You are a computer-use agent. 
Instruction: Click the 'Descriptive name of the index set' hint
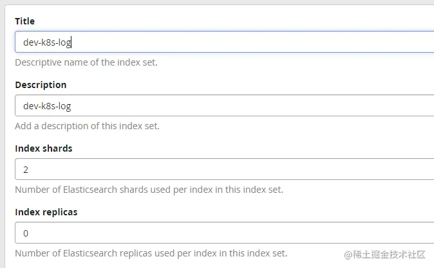[86, 62]
